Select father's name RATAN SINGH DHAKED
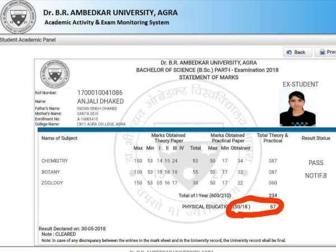This screenshot has height=252, width=336. click(x=97, y=109)
